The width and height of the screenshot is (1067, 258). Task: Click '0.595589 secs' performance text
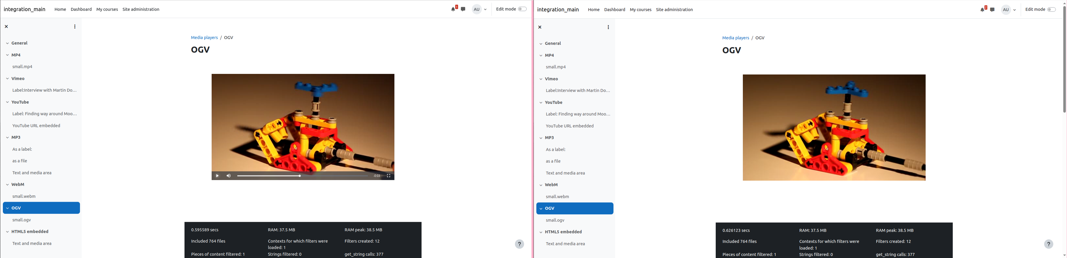click(x=204, y=230)
